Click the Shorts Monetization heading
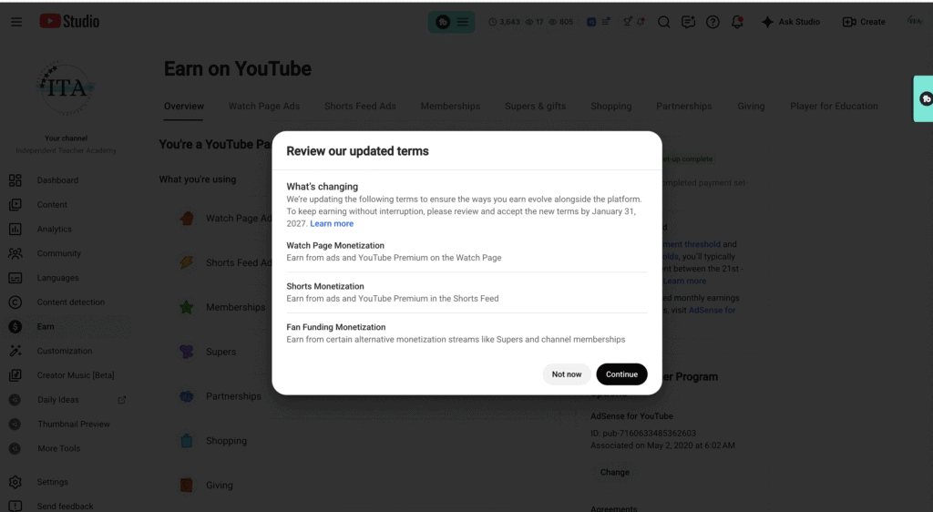 pos(325,286)
